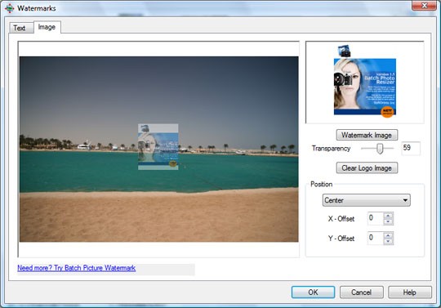
Task: Click the X - Offset value field
Action: (x=376, y=219)
